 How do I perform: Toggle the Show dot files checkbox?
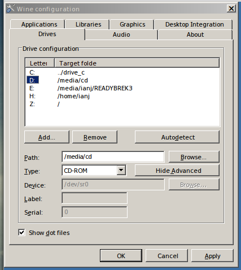pos(21,233)
